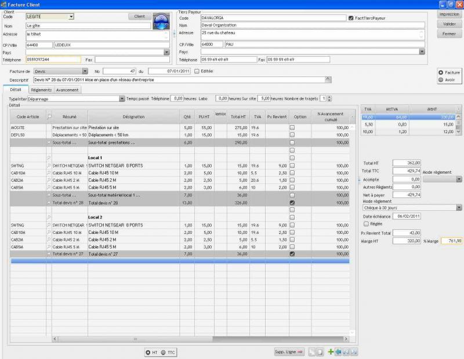464x359 pixels.
Task: Click magnifier on the 'Total devis n° 27' row
Action: 49,254
